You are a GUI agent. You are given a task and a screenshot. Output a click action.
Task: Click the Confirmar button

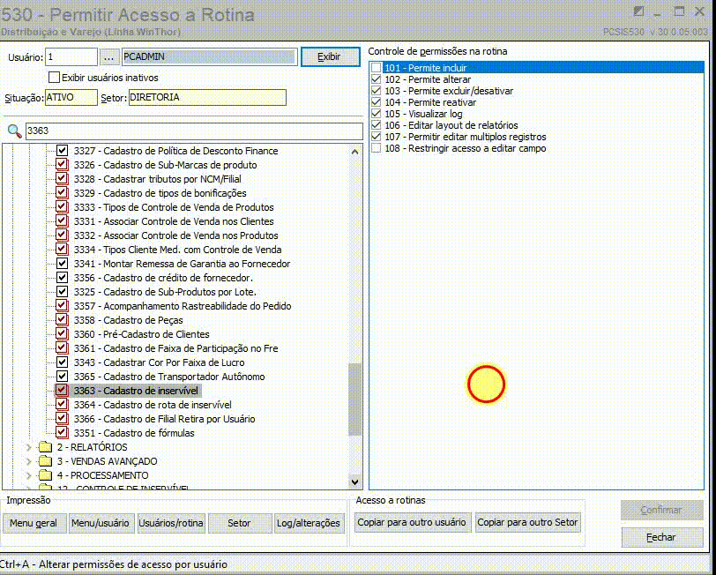pyautogui.click(x=661, y=510)
